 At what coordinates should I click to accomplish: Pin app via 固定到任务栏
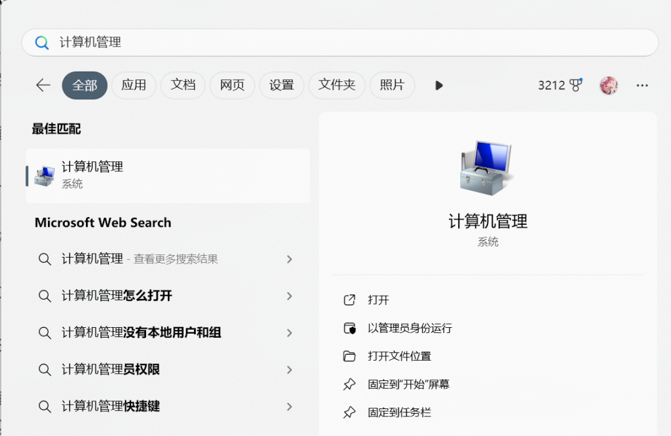pyautogui.click(x=399, y=412)
